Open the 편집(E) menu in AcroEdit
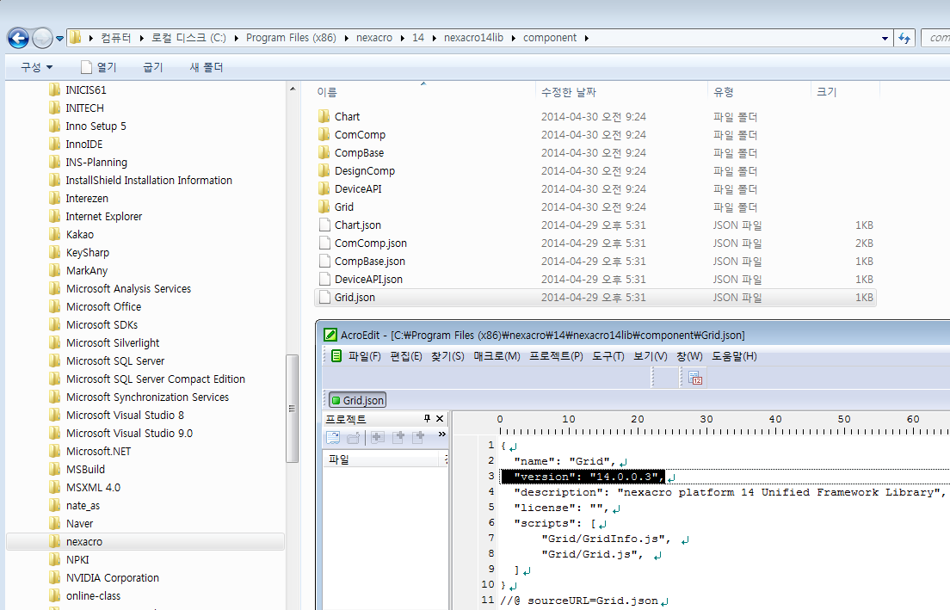Viewport: 950px width, 610px height. click(406, 356)
